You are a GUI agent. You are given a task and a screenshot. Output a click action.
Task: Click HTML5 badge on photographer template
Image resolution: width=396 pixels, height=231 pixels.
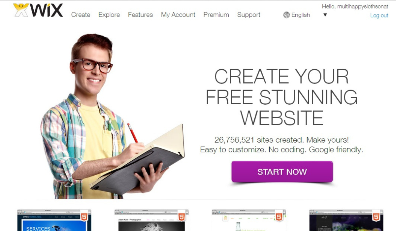click(x=181, y=217)
